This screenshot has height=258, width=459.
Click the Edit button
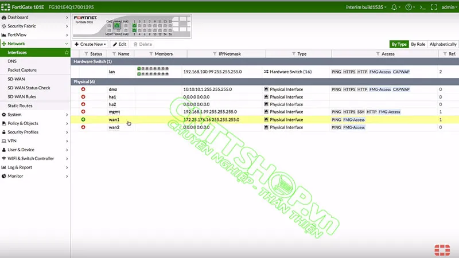click(119, 44)
